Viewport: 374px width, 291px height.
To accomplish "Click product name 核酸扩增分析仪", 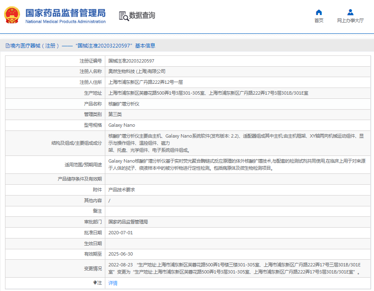I will [x=124, y=104].
